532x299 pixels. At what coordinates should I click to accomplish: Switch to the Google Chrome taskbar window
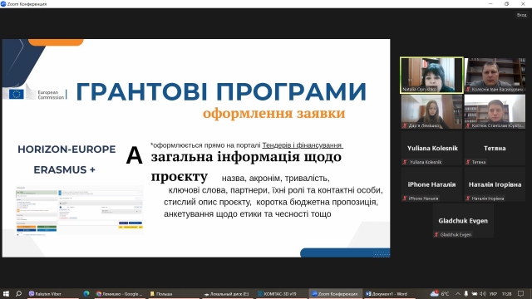click(x=120, y=293)
